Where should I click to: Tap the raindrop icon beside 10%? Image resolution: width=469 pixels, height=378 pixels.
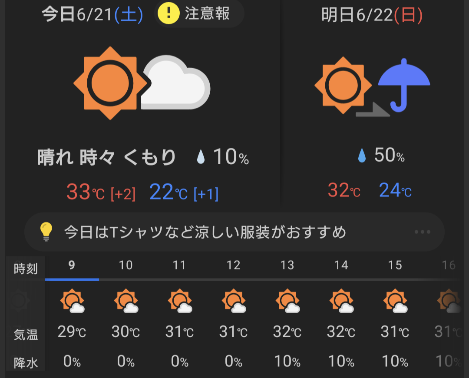(201, 156)
